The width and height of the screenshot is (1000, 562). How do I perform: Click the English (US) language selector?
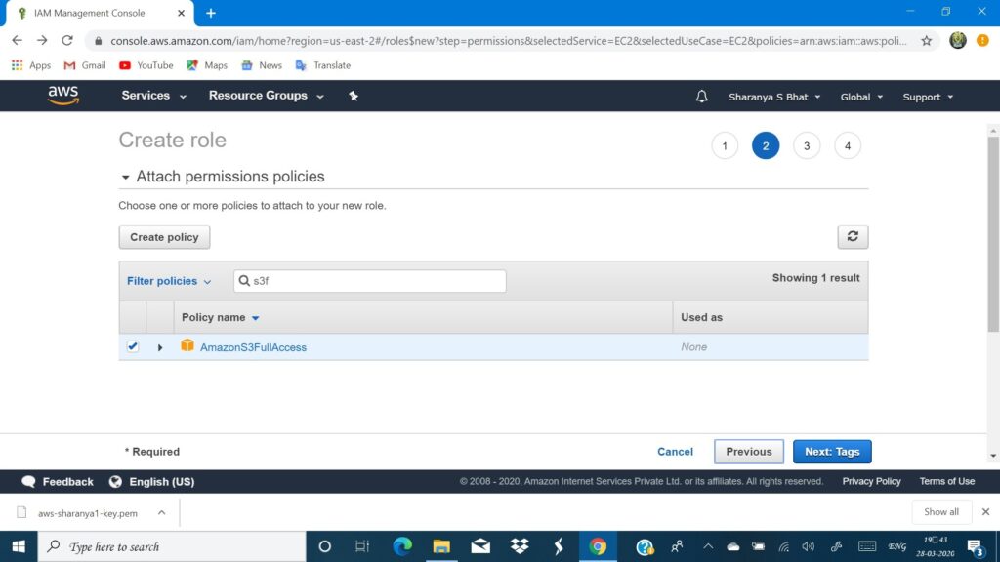(x=161, y=482)
